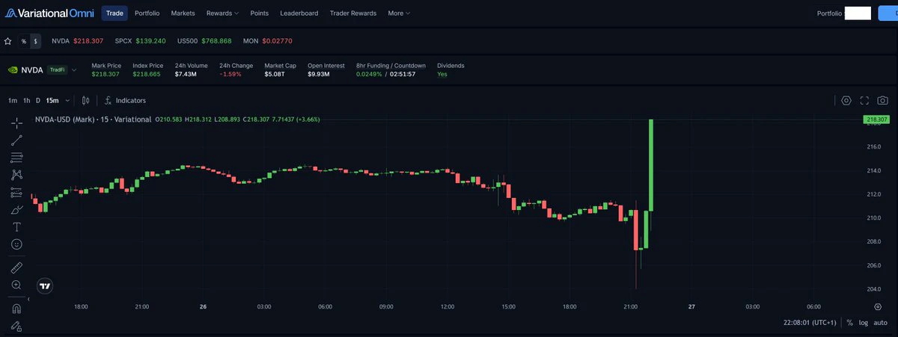Viewport: 898px width, 337px height.
Task: Click the 24h Change value -1.59%
Action: coord(230,74)
